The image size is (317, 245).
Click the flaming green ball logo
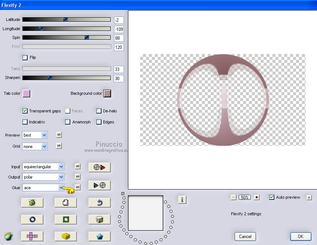pyautogui.click(x=8, y=236)
